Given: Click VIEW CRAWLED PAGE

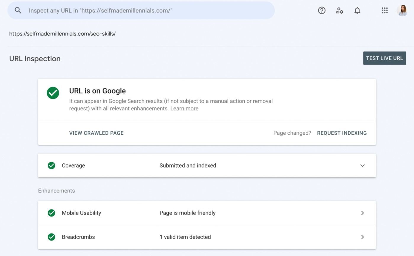Looking at the screenshot, I should pyautogui.click(x=96, y=133).
